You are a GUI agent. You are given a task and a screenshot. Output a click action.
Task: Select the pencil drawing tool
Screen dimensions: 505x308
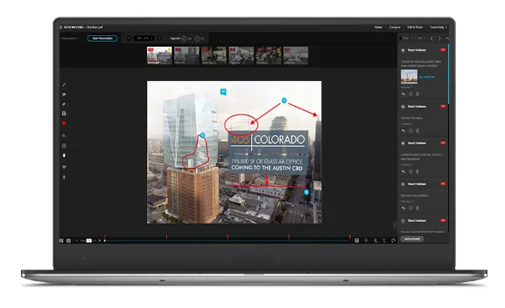pyautogui.click(x=64, y=84)
